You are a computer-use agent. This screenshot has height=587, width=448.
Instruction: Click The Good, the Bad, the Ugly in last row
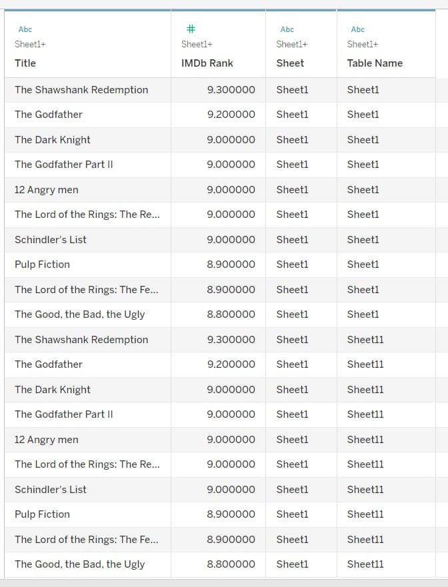click(x=79, y=564)
